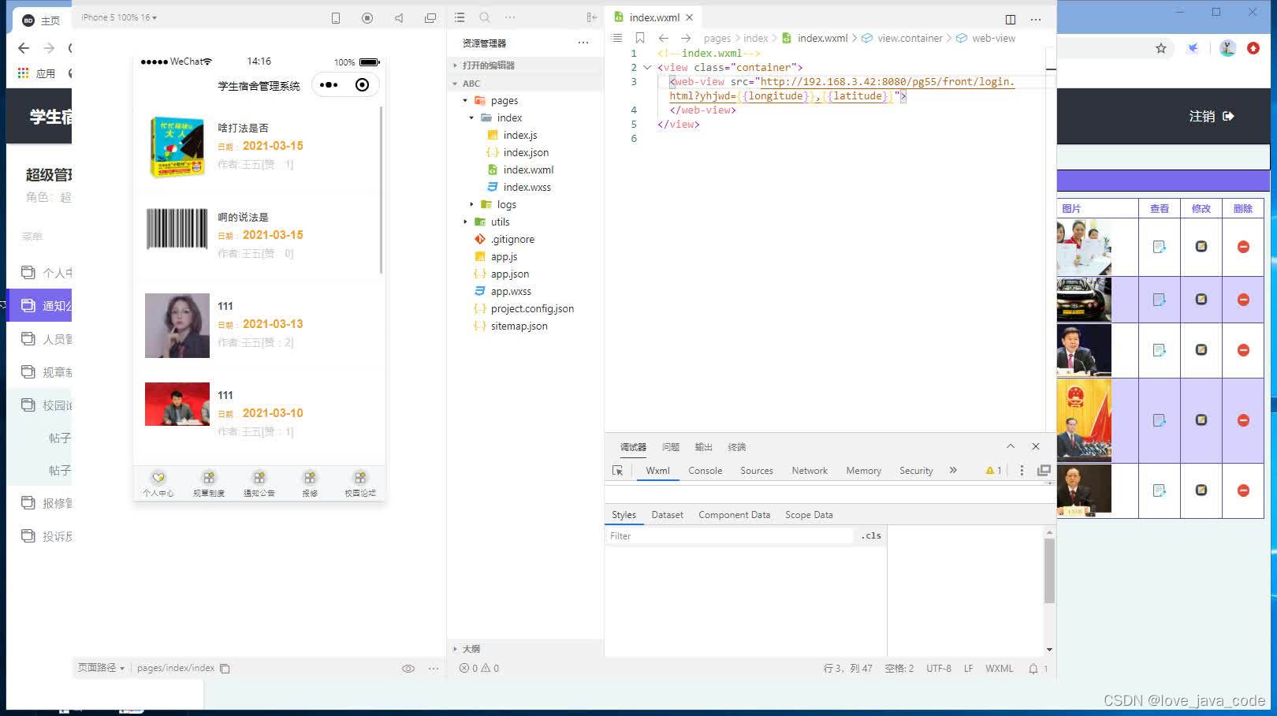Viewport: 1277px width, 716px height.
Task: Collapse the pages folder
Action: [465, 101]
